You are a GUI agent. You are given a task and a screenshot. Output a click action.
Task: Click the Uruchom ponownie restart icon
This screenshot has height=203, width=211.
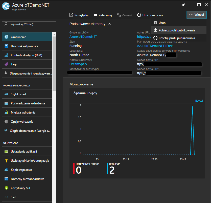click(x=139, y=15)
